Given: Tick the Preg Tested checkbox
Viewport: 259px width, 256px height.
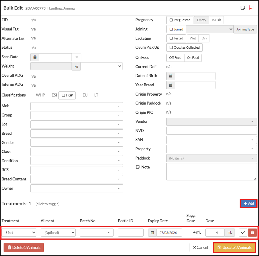Looking at the screenshot, I should [171, 20].
